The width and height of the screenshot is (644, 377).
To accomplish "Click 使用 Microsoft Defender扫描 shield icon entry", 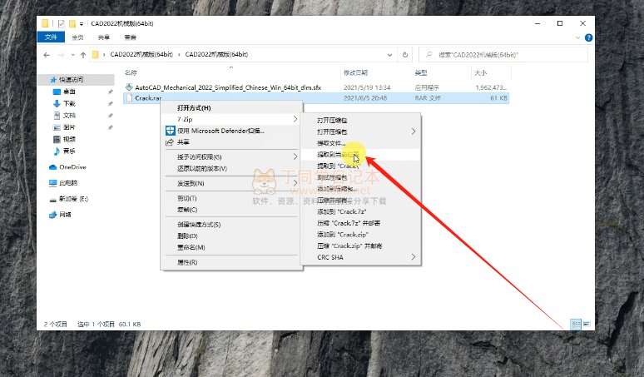I will 231,131.
